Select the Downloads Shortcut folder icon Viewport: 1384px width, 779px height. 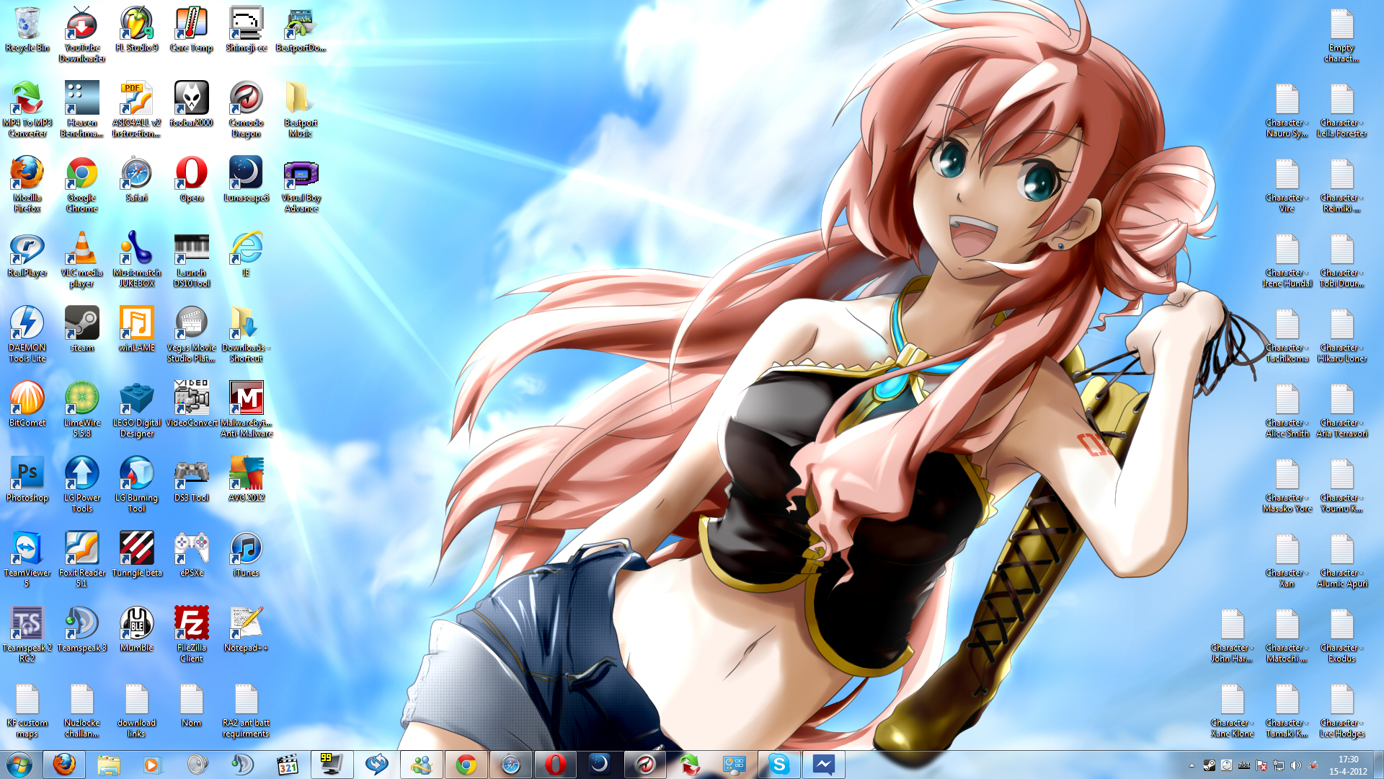point(247,335)
